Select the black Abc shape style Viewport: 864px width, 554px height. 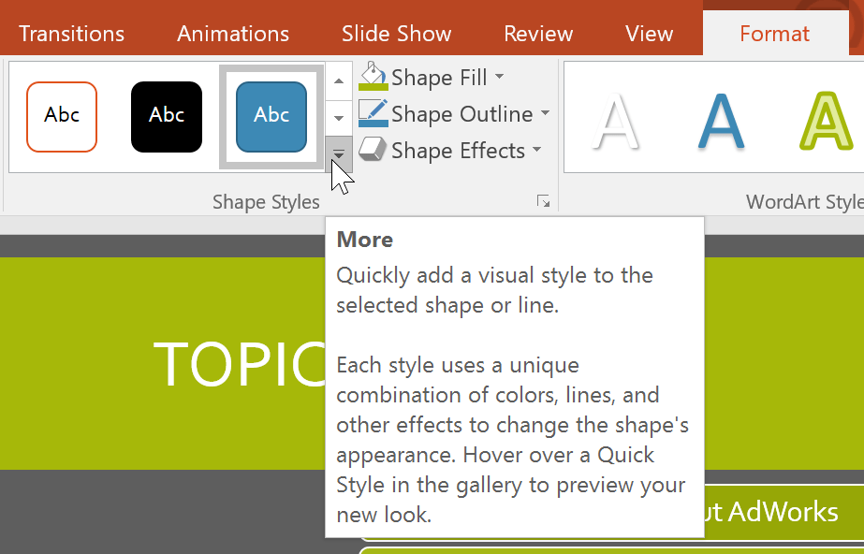(166, 116)
